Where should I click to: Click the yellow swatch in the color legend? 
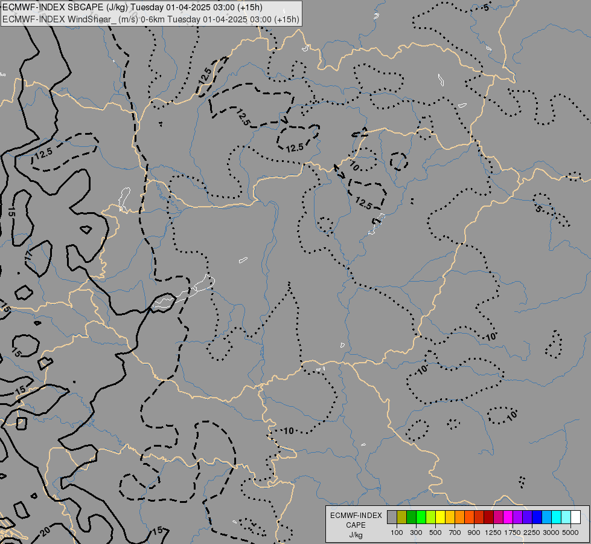pos(440,517)
